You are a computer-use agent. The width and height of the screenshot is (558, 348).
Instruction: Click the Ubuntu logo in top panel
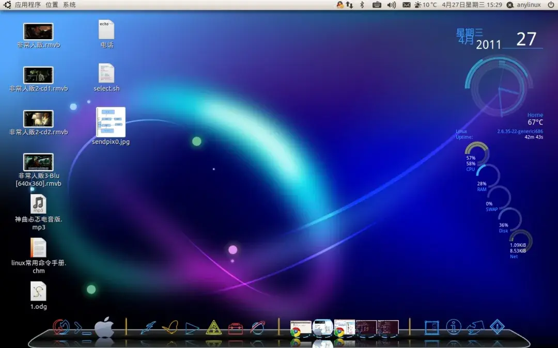[x=7, y=5]
